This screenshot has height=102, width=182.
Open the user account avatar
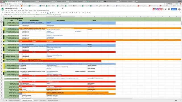179,9
